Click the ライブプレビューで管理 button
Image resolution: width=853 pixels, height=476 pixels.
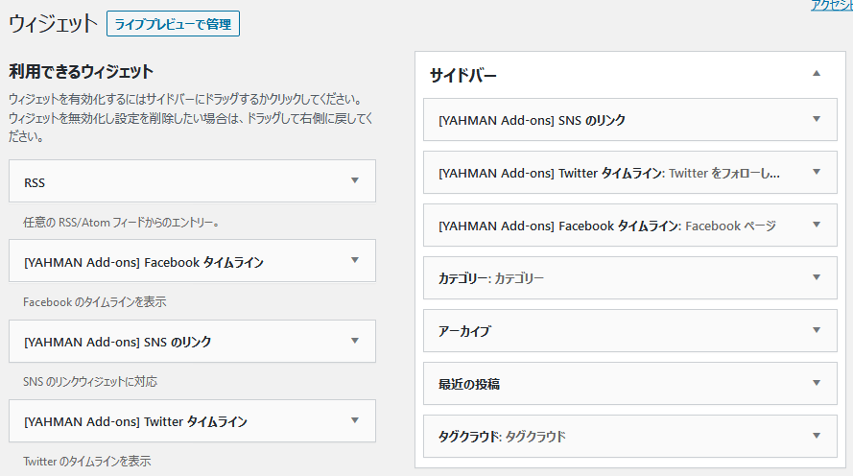pyautogui.click(x=173, y=24)
